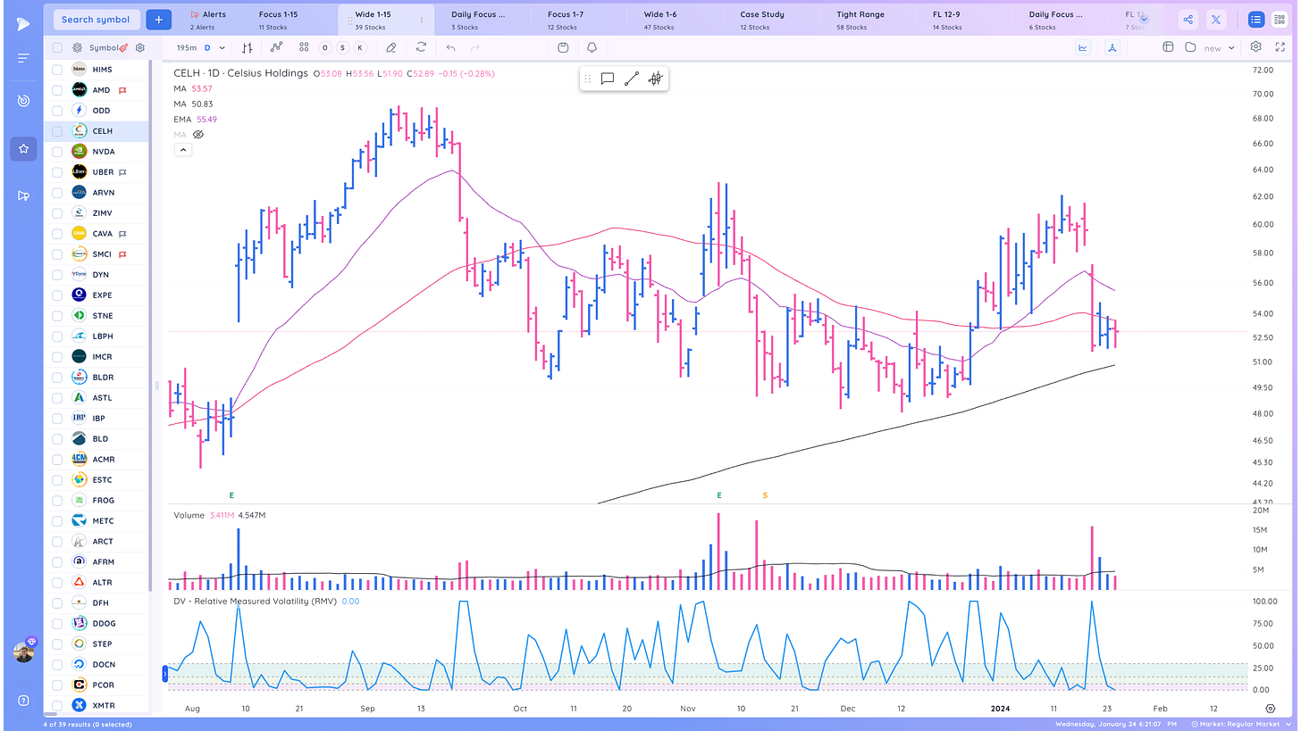Toggle the O circle button
Image resolution: width=1301 pixels, height=731 pixels.
325,47
